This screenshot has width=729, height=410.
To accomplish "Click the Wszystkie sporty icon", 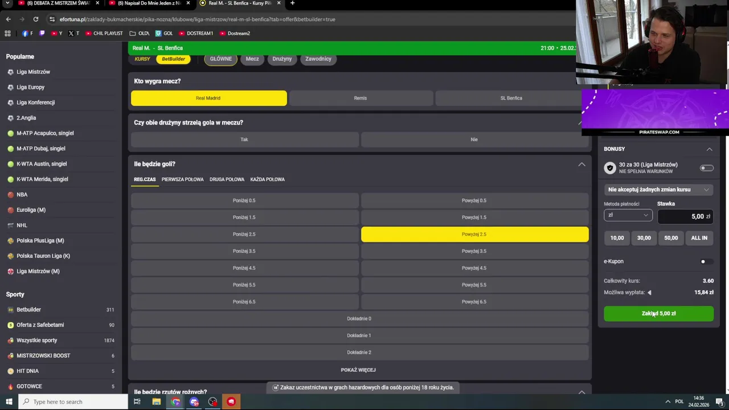I will coord(10,341).
